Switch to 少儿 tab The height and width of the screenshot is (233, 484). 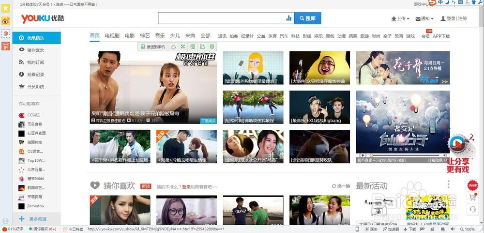[175, 35]
